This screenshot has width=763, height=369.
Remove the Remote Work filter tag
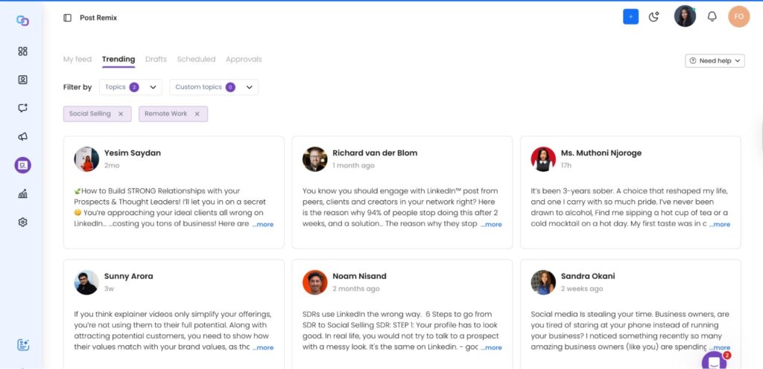point(197,114)
